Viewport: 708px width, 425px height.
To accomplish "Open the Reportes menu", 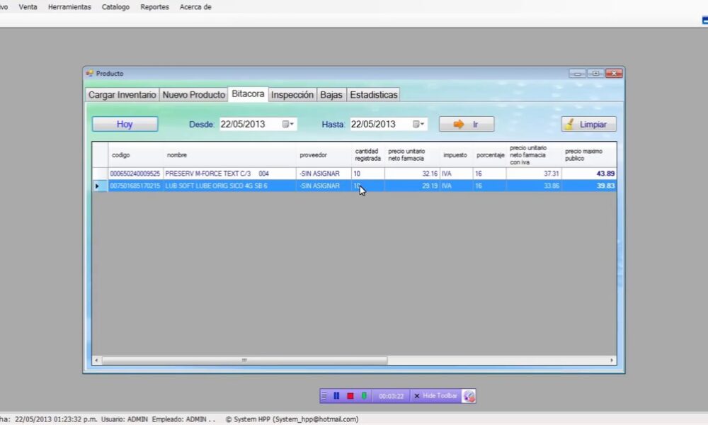I will tap(154, 6).
